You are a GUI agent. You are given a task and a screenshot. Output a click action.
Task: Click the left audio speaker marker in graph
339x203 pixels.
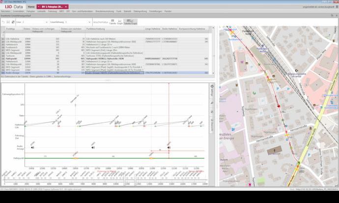pyautogui.click(x=33, y=147)
